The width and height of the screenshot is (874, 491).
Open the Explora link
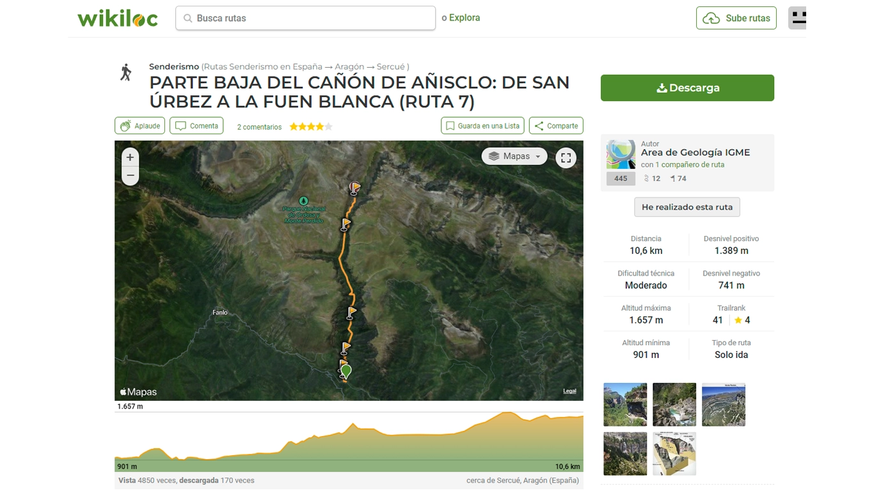pyautogui.click(x=464, y=18)
